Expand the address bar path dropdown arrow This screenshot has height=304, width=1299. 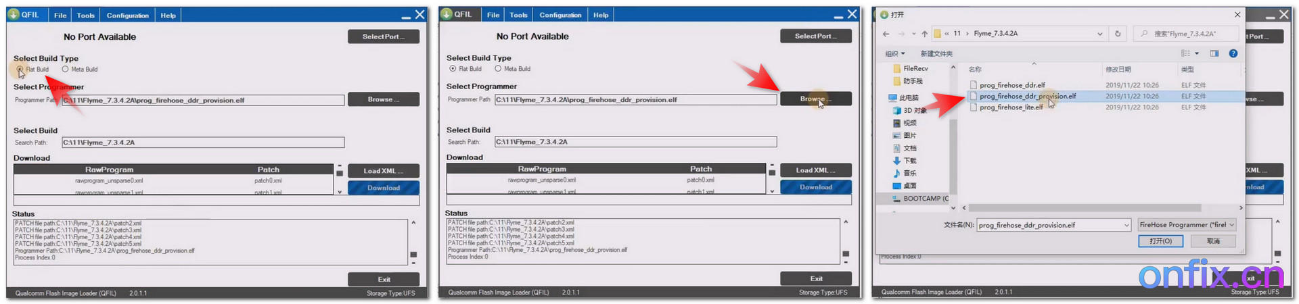point(1099,34)
